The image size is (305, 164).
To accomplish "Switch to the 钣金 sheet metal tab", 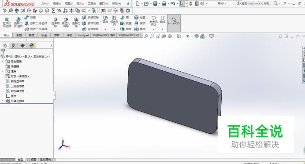I will (x=45, y=35).
